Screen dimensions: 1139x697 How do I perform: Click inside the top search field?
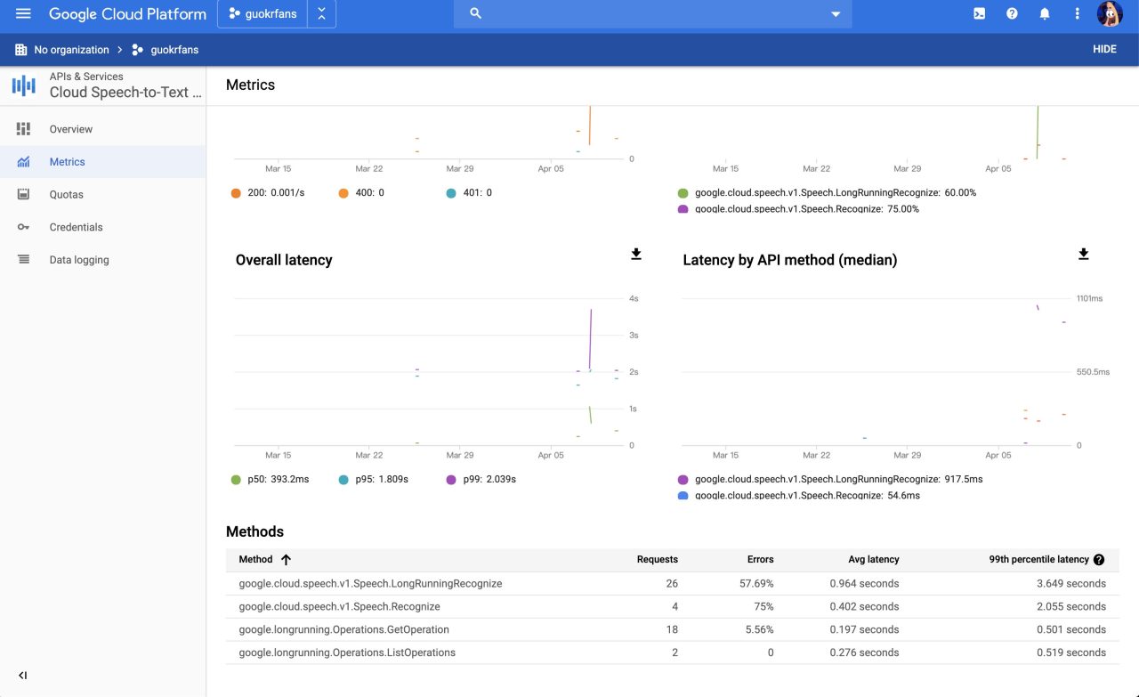click(623, 13)
